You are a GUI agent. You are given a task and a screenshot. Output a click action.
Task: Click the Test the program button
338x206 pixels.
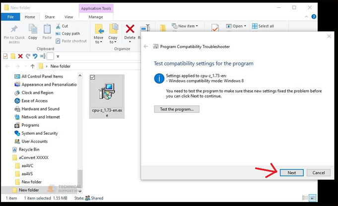pos(177,109)
